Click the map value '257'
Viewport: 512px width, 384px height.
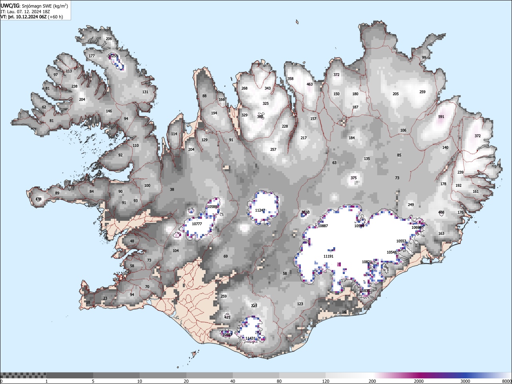click(273, 150)
